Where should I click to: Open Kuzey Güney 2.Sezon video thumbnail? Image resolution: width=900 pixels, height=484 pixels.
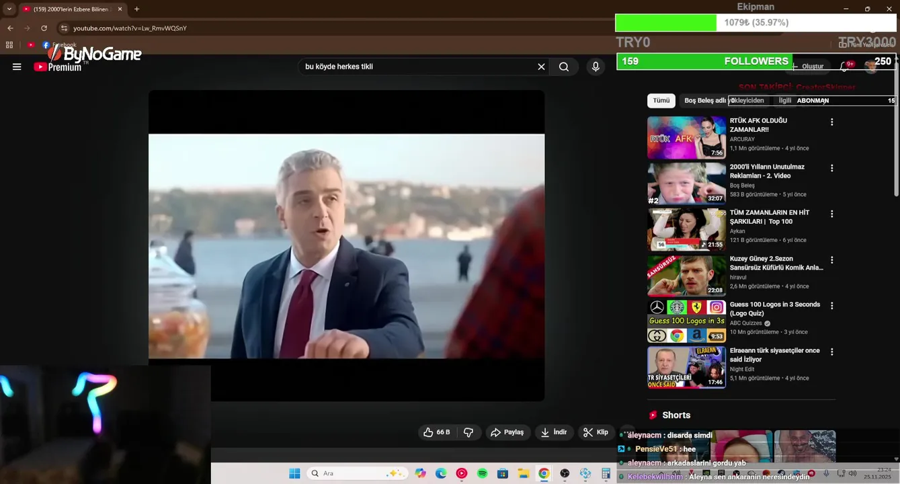click(686, 276)
